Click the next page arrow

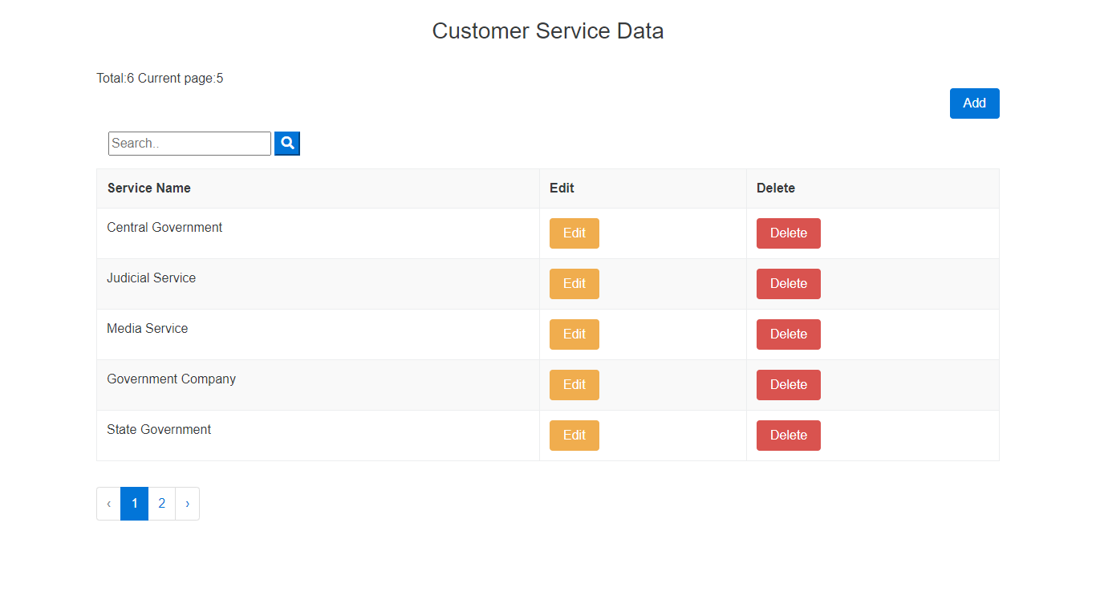[x=187, y=504]
